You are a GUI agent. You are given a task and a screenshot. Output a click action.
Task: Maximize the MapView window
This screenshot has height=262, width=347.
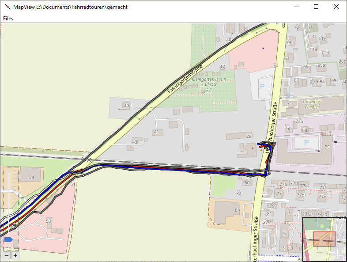pos(316,7)
